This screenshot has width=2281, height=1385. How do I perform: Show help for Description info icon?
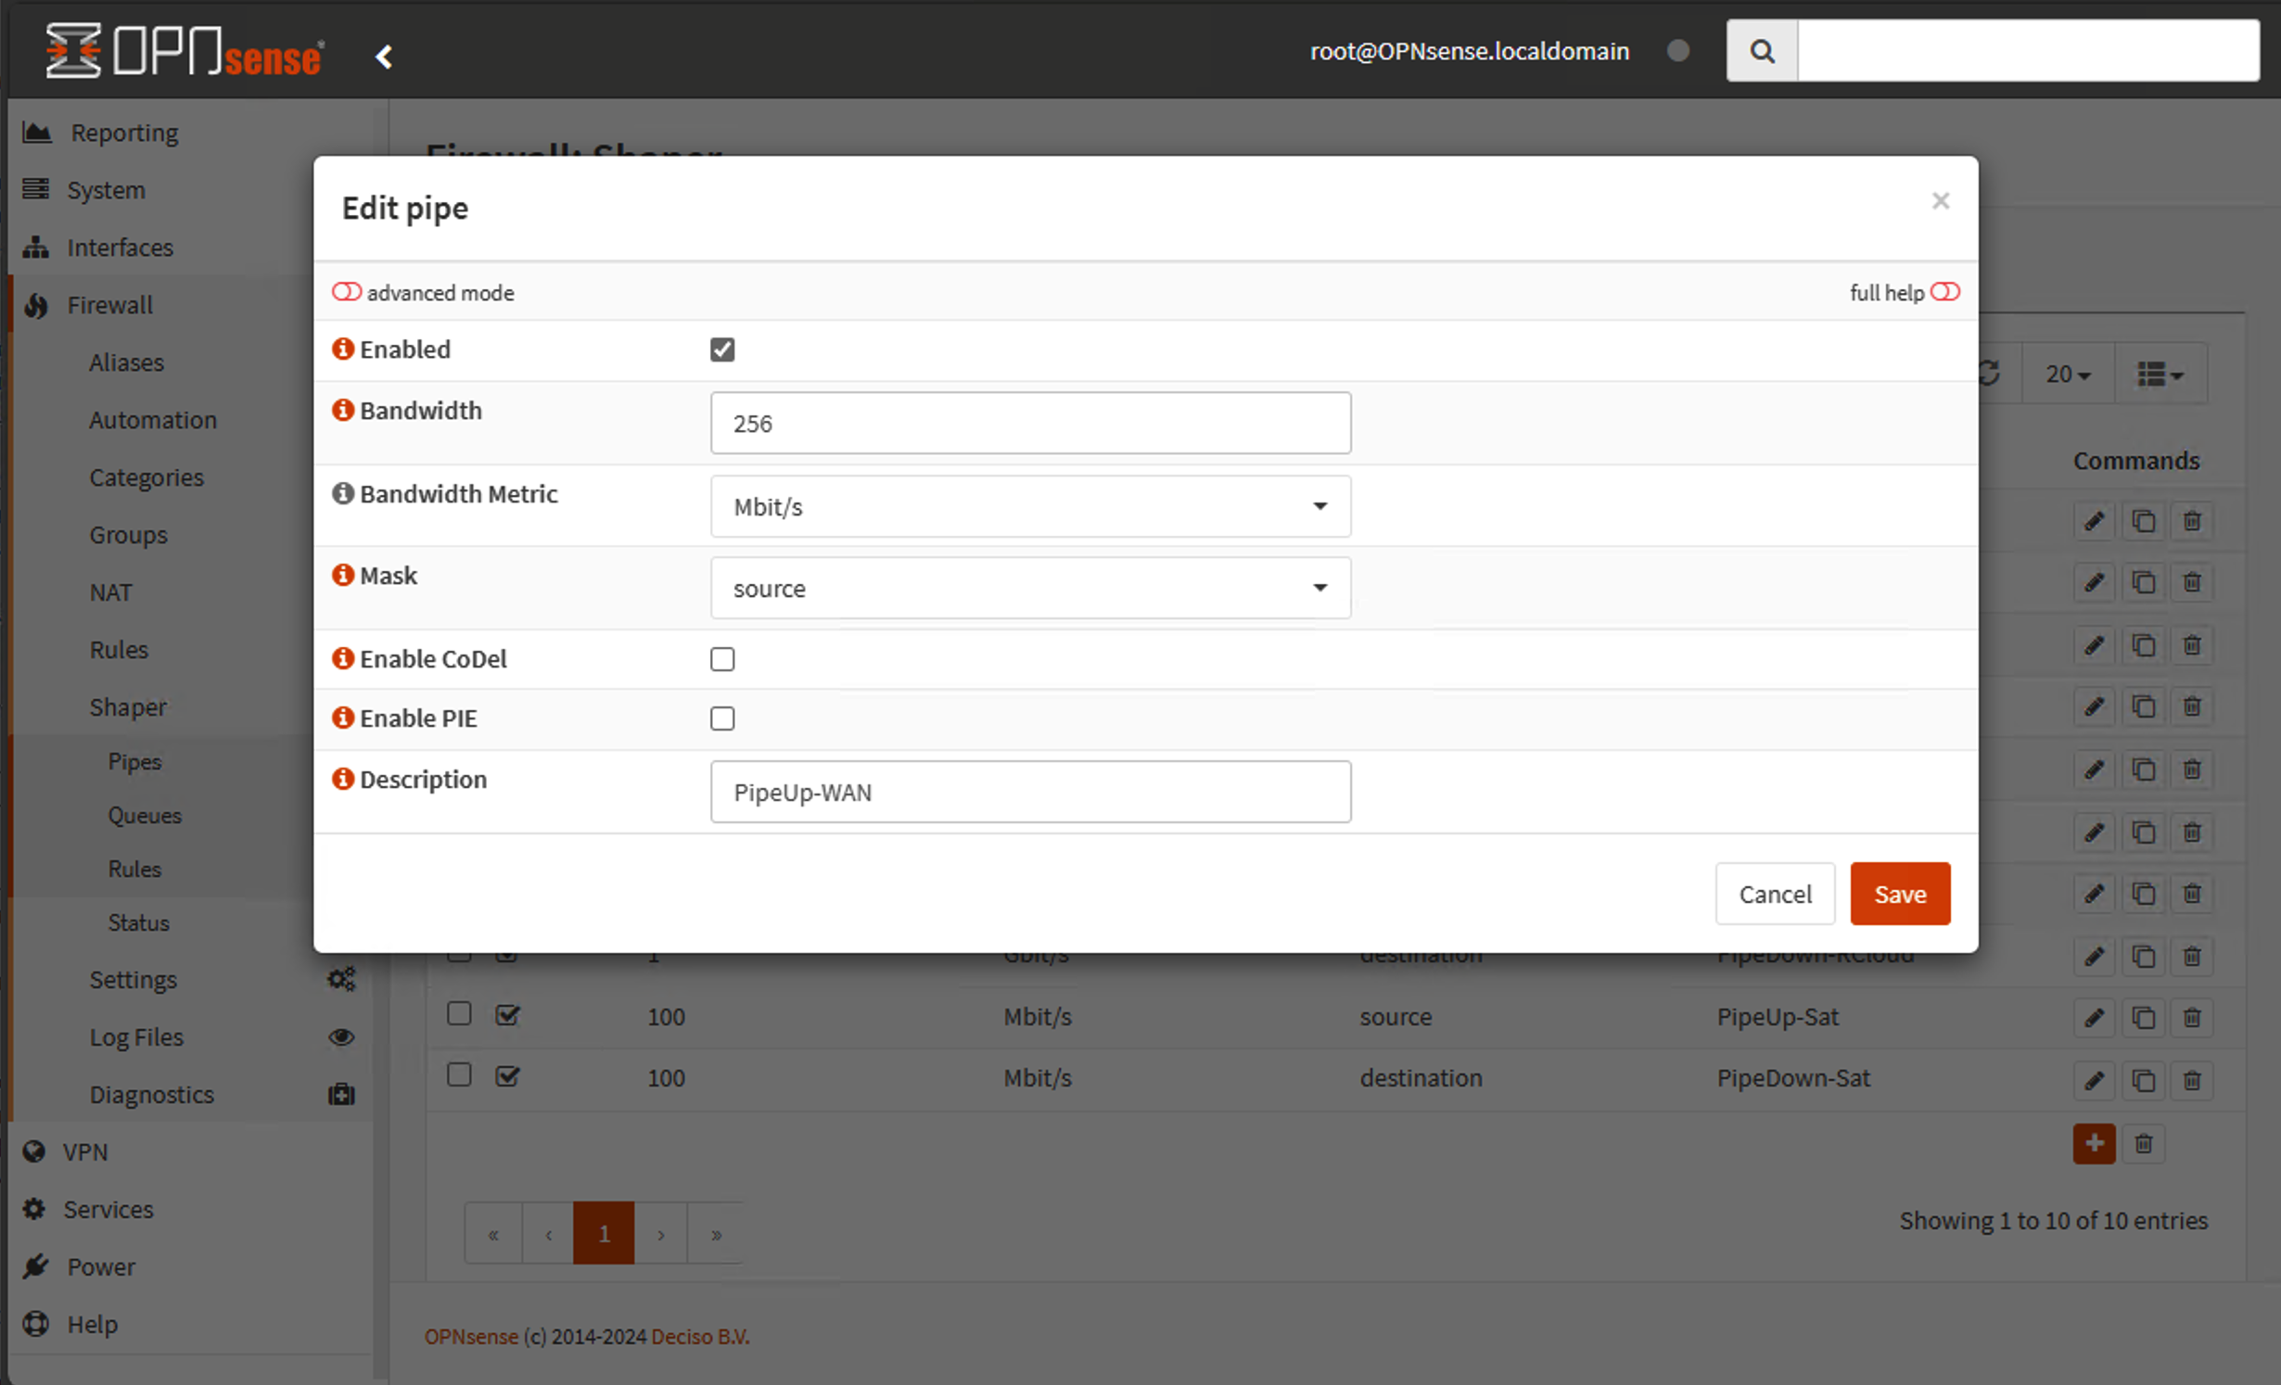pos(343,779)
